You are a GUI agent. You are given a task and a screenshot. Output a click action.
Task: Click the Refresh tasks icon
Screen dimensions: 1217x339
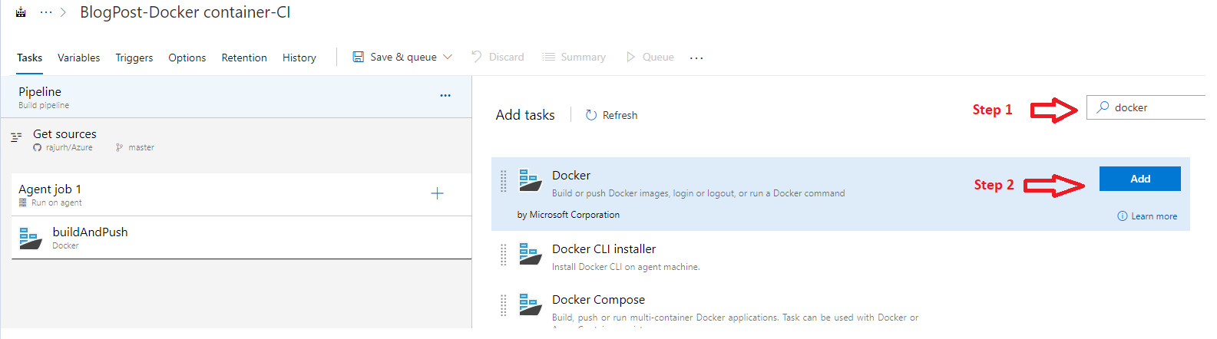(591, 115)
